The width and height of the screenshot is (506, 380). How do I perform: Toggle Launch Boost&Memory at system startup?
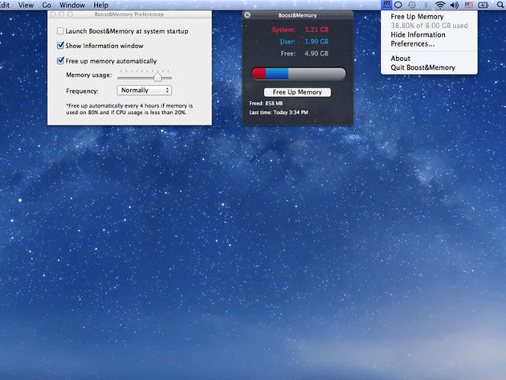click(60, 31)
